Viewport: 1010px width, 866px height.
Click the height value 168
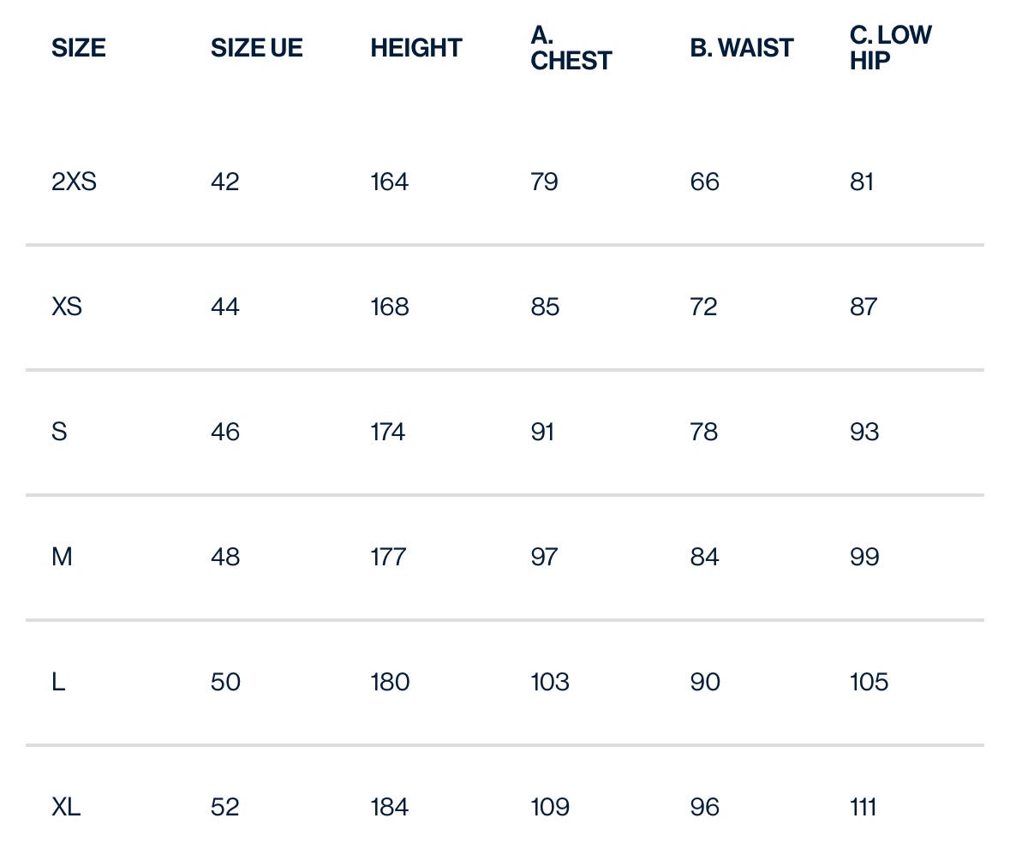click(390, 307)
